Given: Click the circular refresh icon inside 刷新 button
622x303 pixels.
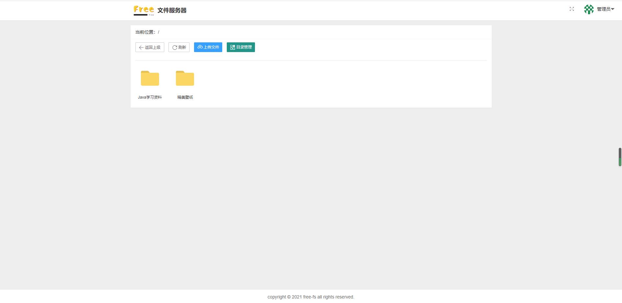Looking at the screenshot, I should point(175,47).
